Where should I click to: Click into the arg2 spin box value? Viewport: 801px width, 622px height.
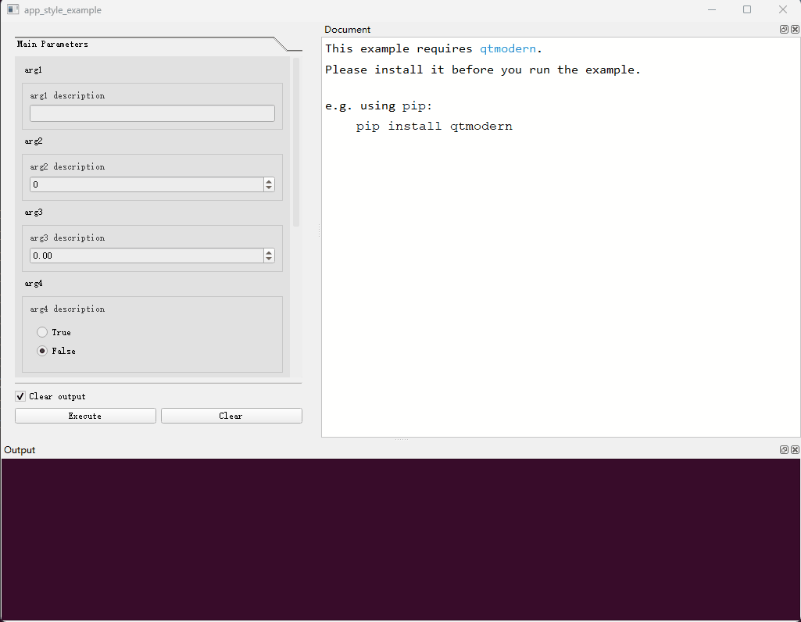click(147, 184)
